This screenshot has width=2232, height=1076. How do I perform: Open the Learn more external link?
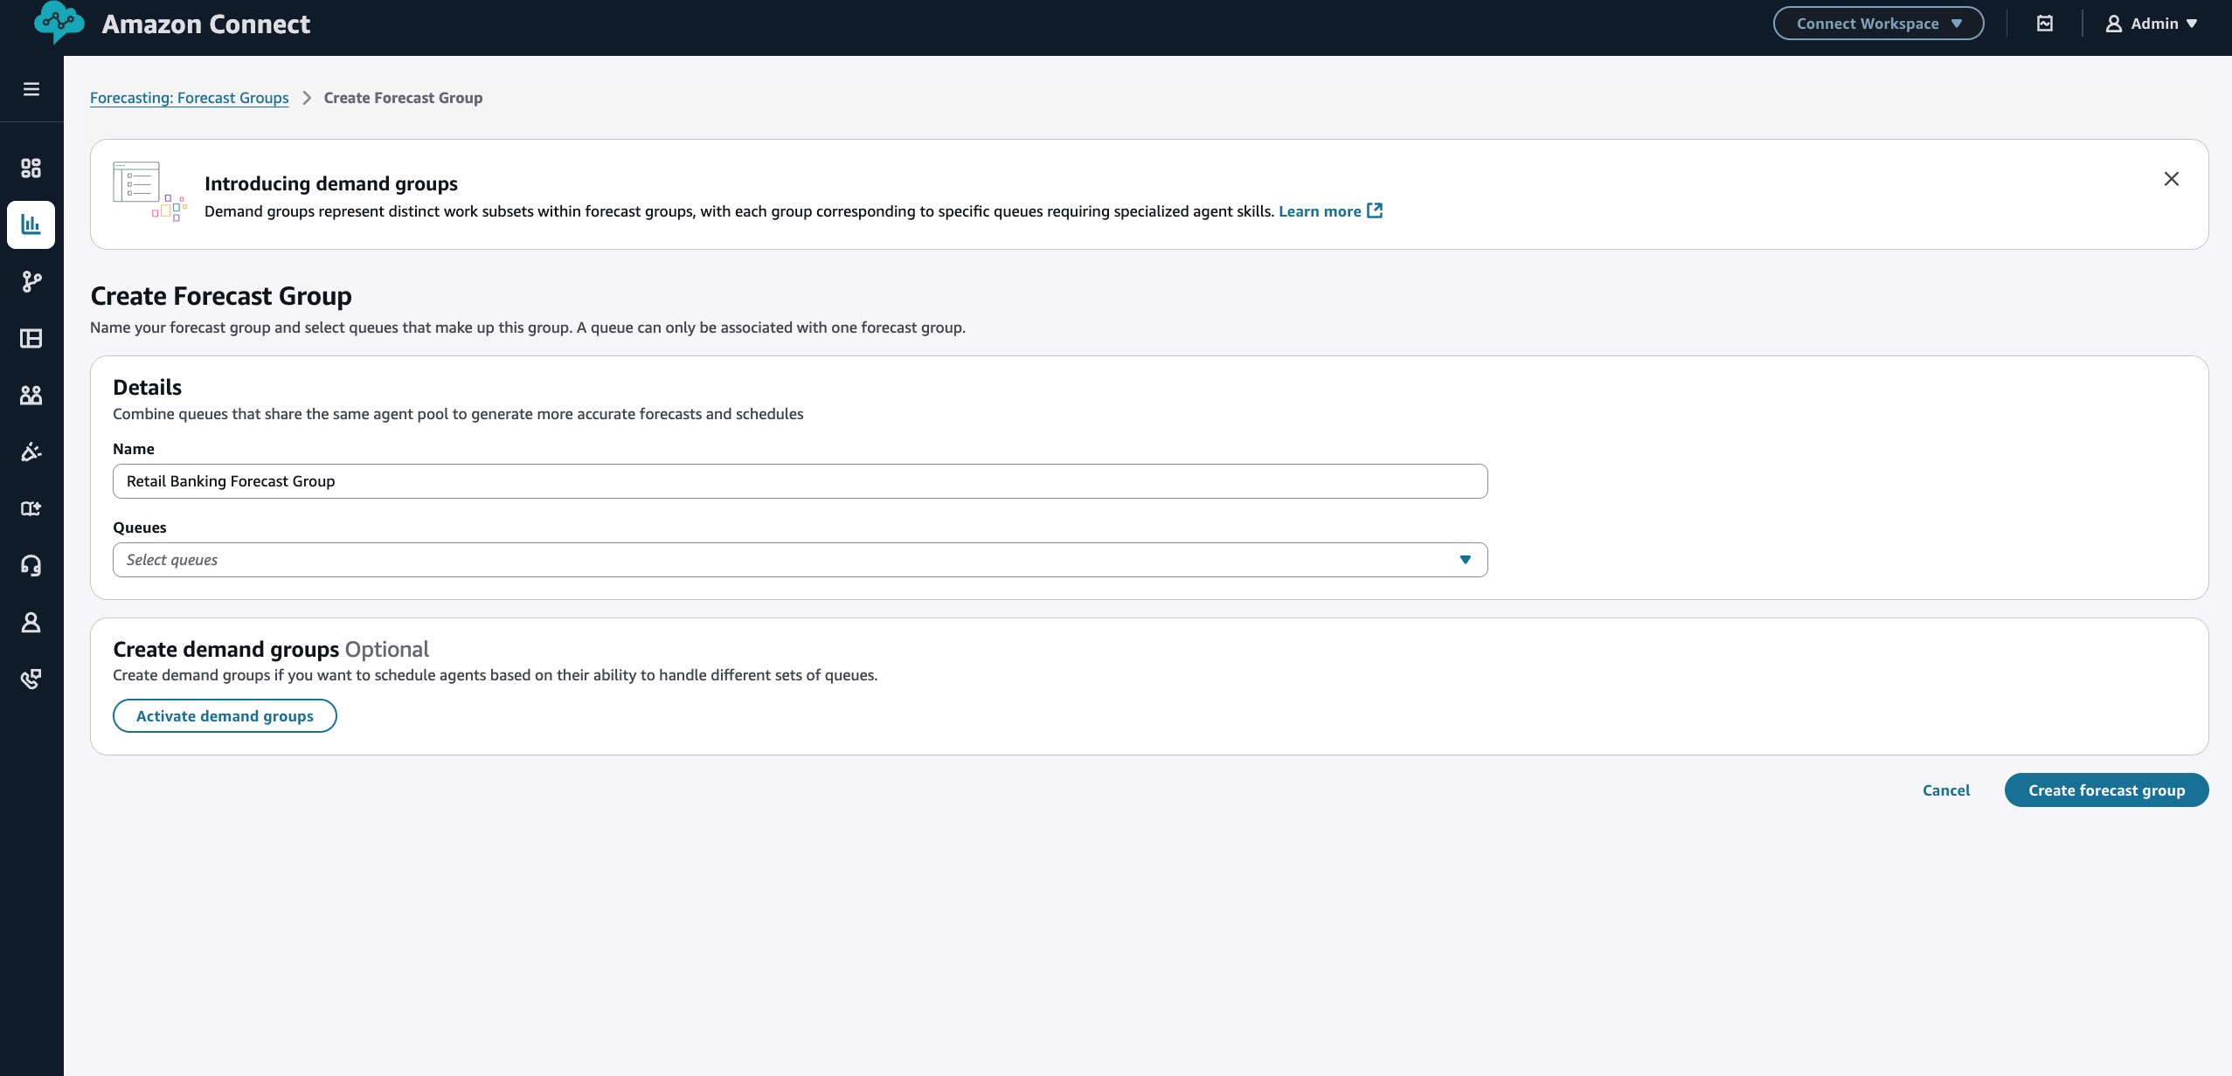click(1329, 211)
